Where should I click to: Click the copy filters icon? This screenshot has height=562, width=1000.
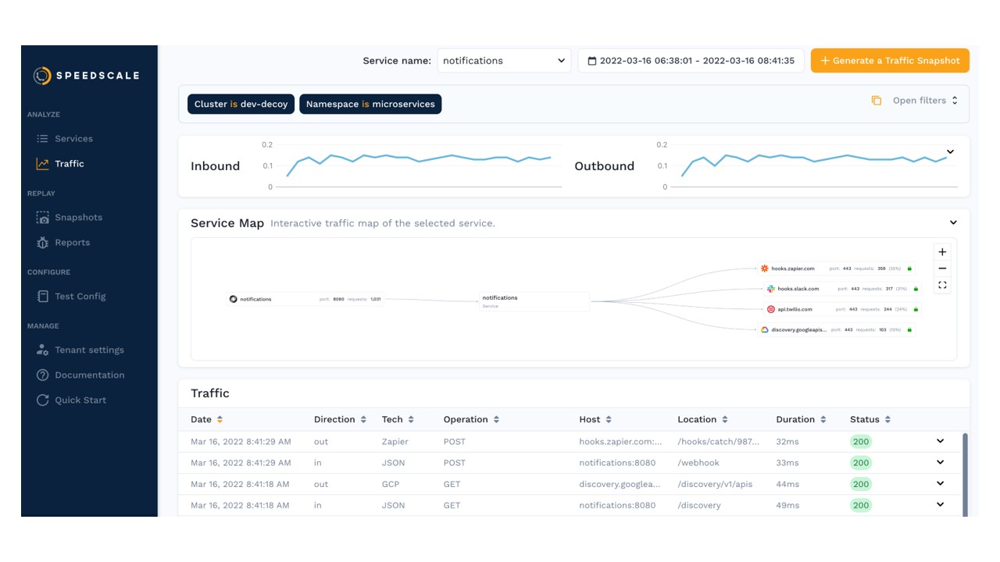pos(877,101)
